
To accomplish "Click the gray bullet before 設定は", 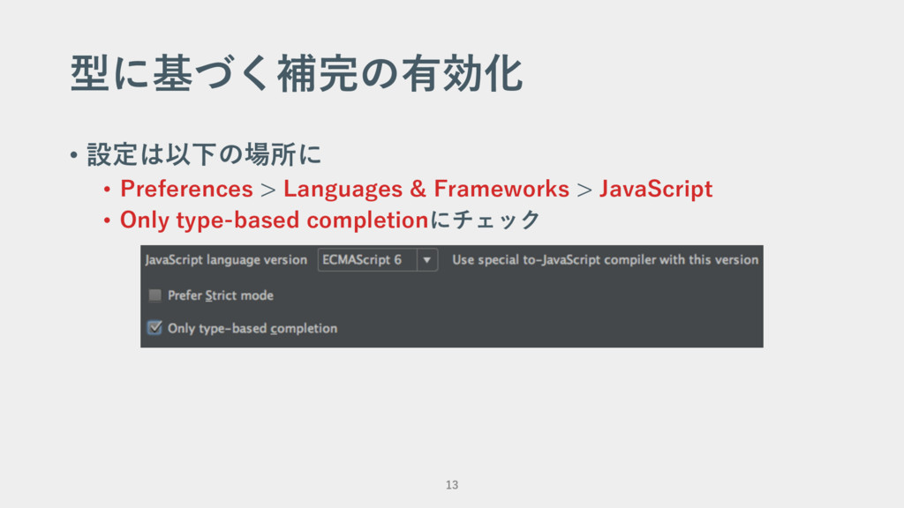I will (73, 155).
